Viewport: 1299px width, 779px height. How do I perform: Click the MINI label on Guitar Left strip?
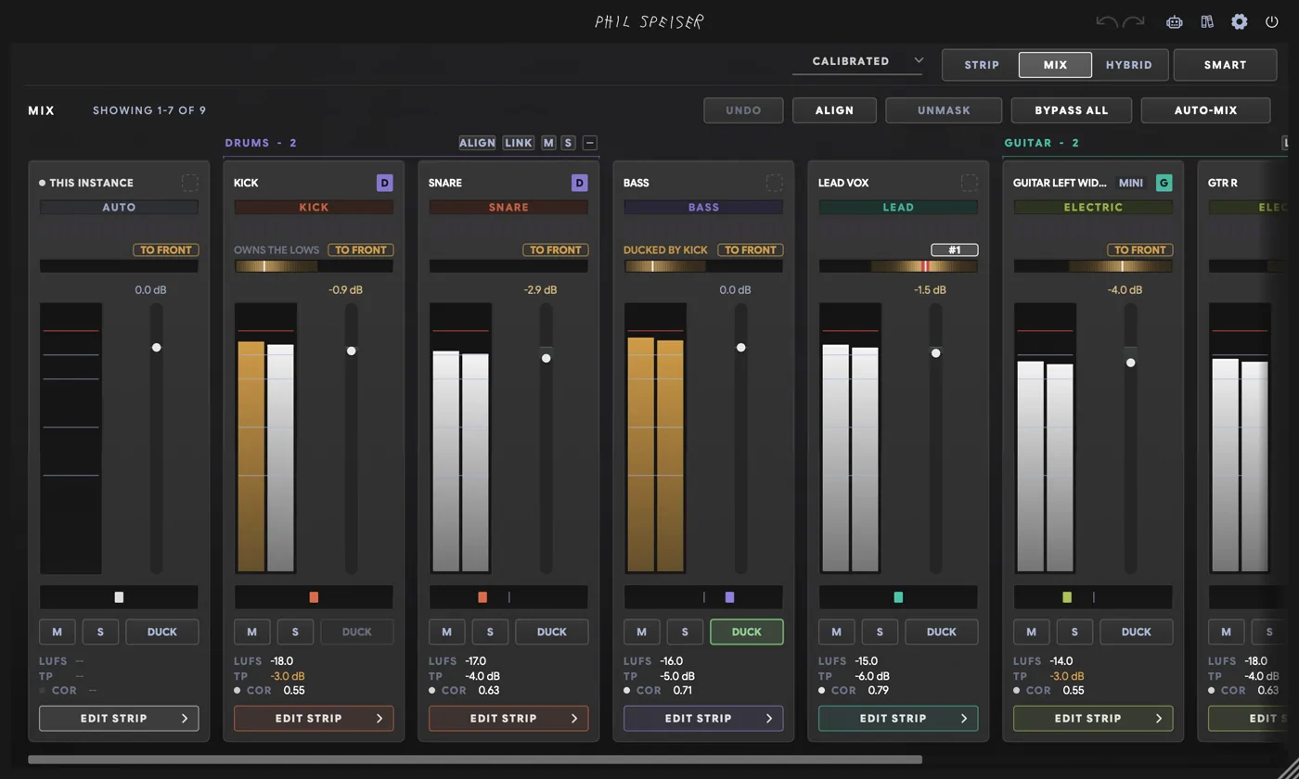(x=1131, y=183)
